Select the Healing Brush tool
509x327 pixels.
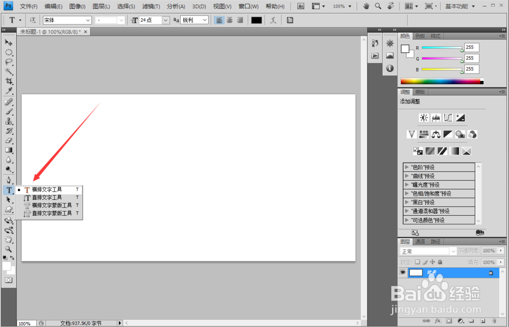tap(9, 102)
